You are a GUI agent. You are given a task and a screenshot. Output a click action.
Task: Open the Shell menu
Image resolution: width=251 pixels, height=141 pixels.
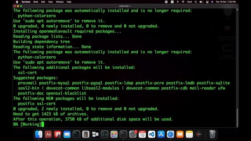click(x=36, y=2)
